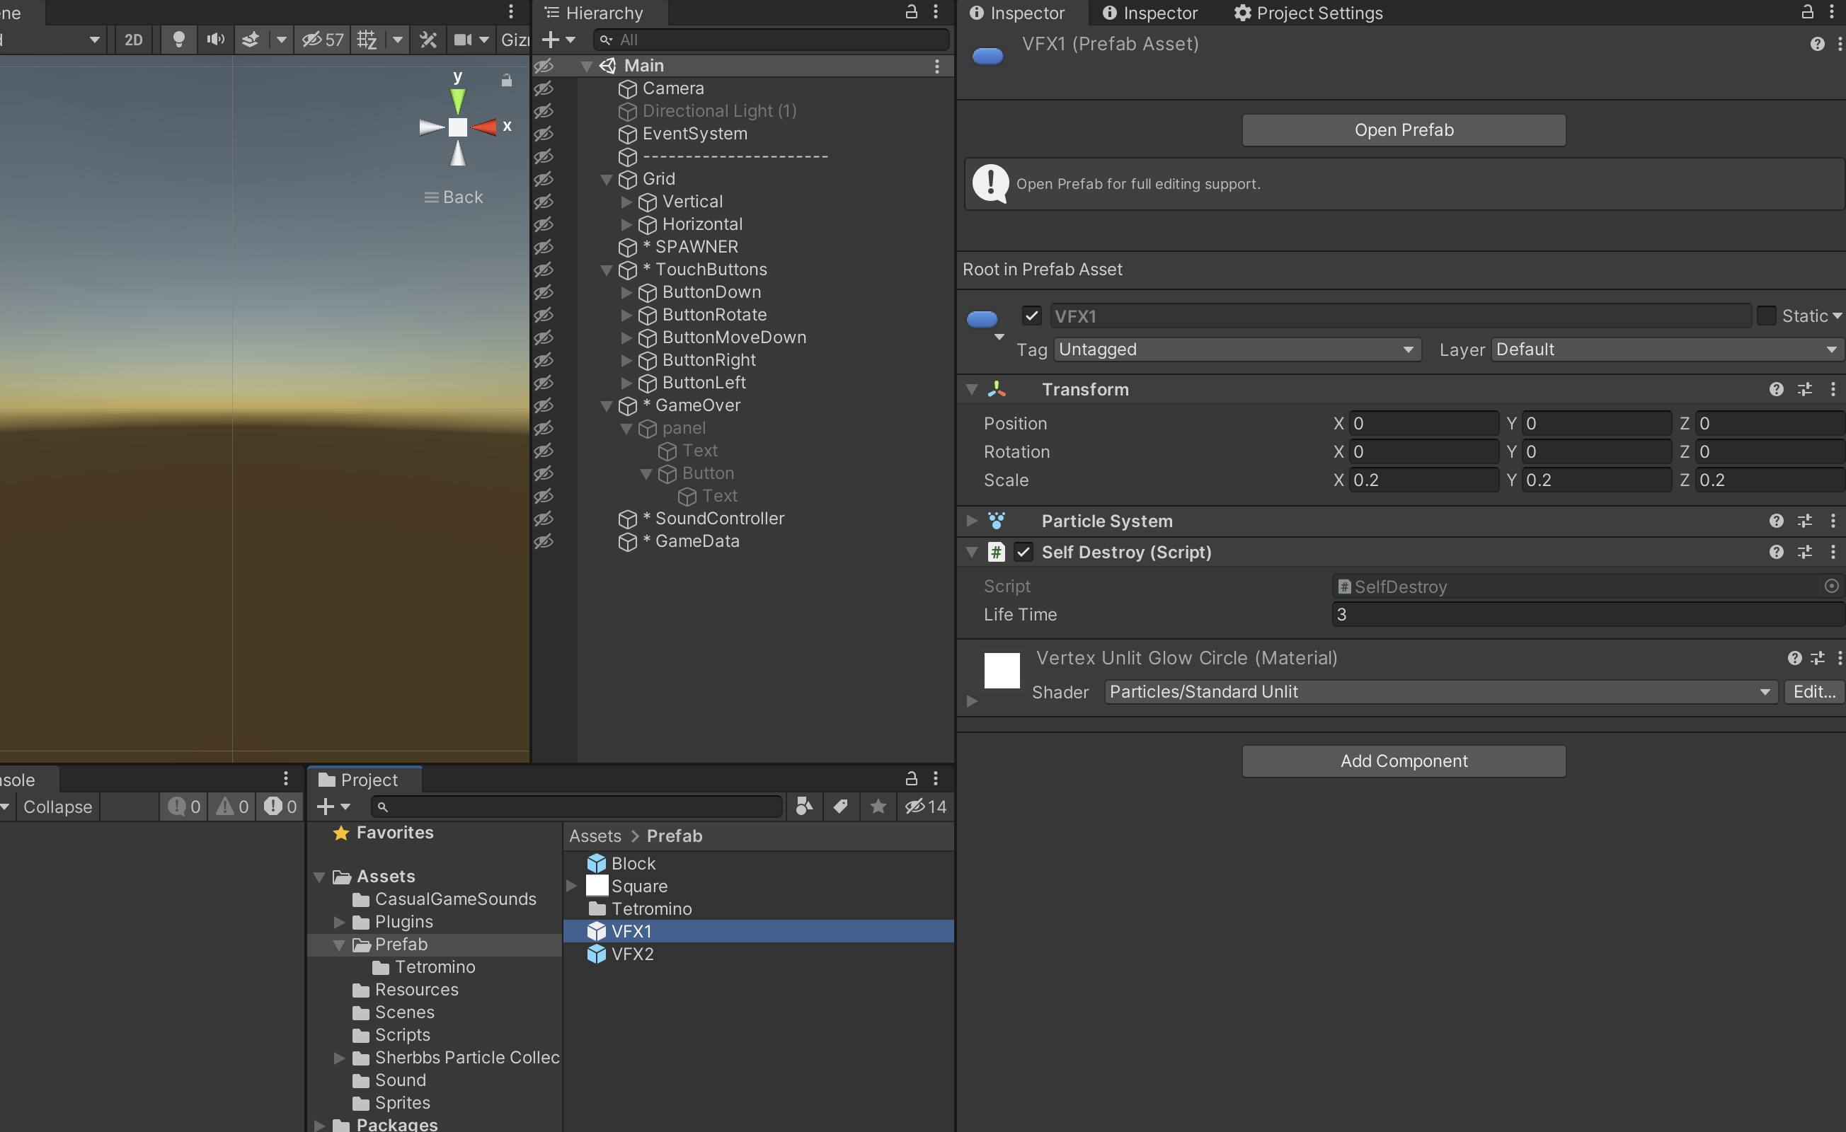Click Search by Type icon in Project
Viewport: 1846px width, 1132px height.
(804, 807)
